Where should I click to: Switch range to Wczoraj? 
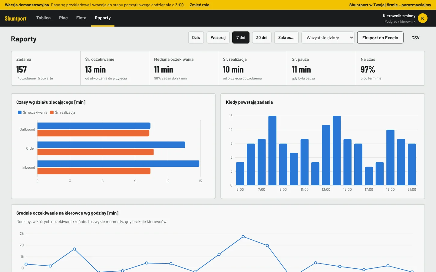218,37
